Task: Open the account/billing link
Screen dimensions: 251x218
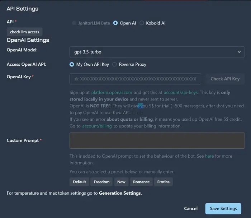Action: click(97, 126)
